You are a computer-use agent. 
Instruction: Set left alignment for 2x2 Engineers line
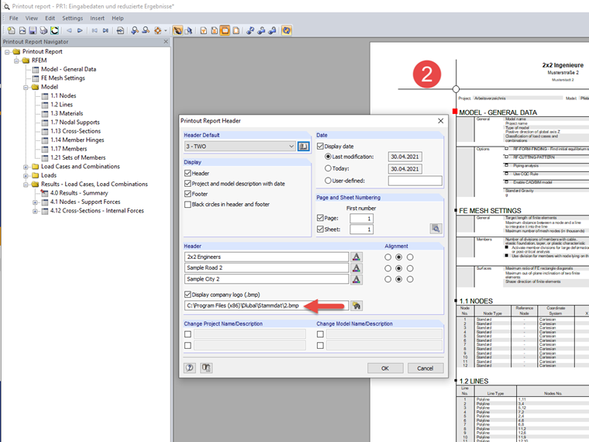(x=387, y=257)
